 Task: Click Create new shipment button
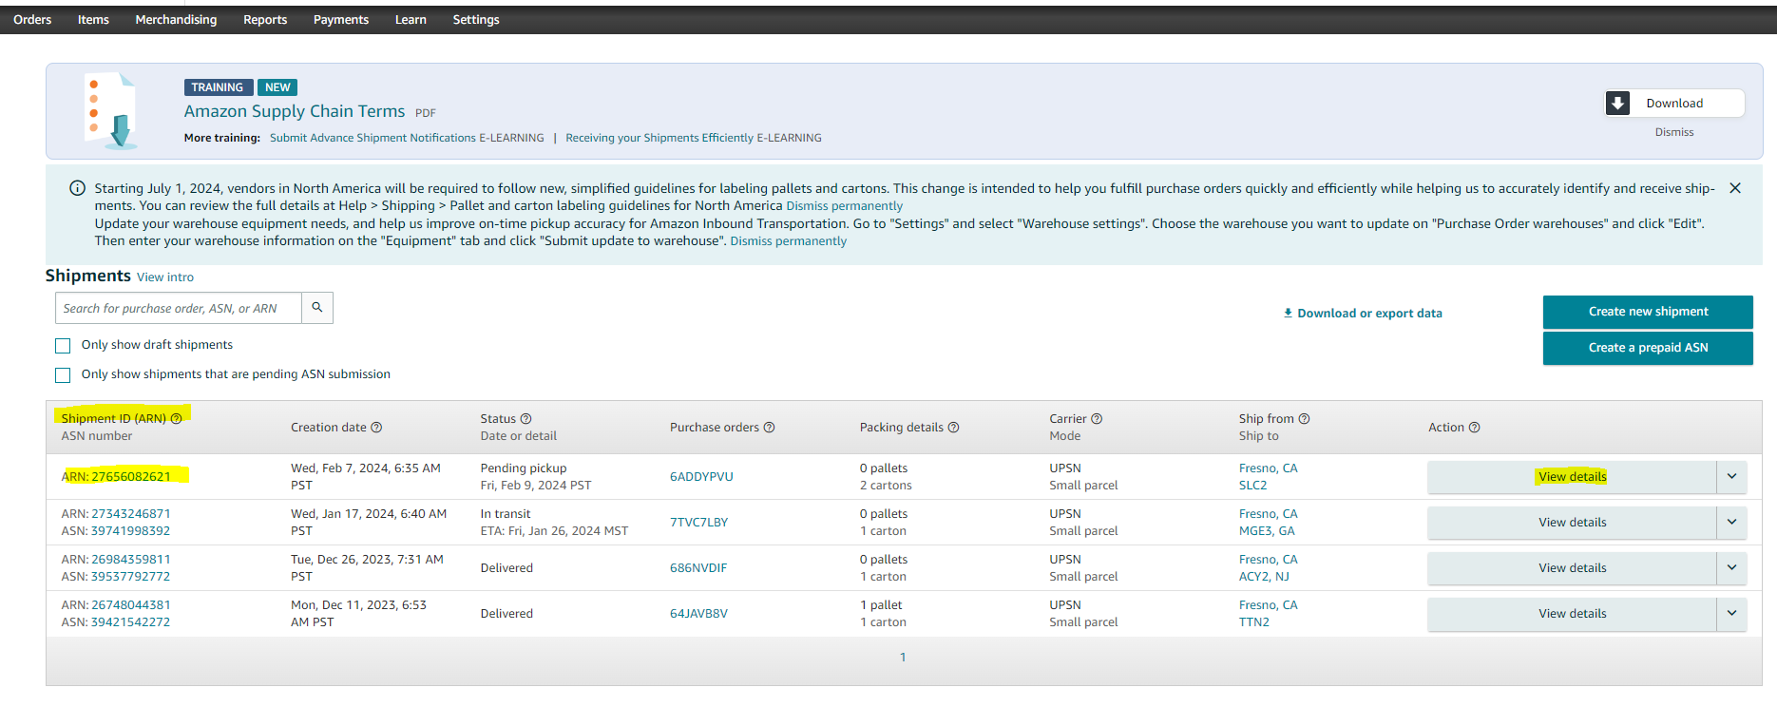[1648, 312]
